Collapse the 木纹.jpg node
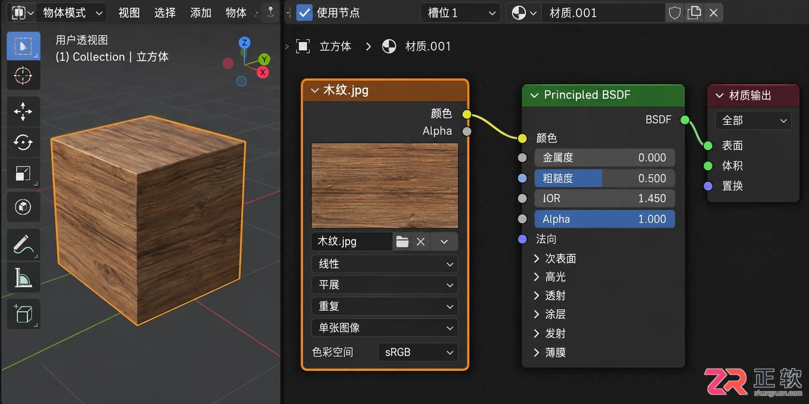This screenshot has width=809, height=404. click(313, 90)
